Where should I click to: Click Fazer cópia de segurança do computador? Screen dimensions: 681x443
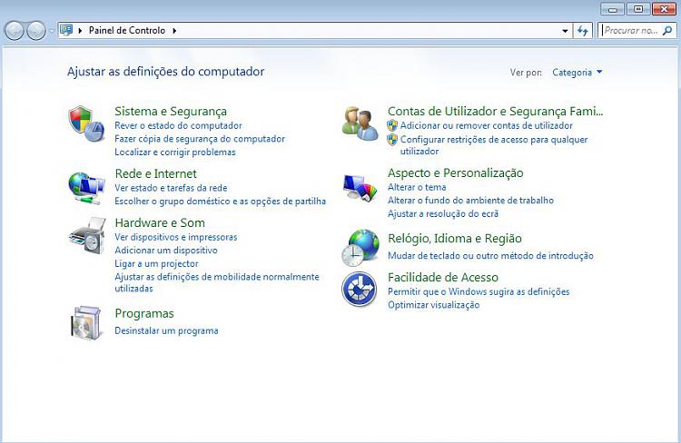pyautogui.click(x=200, y=139)
